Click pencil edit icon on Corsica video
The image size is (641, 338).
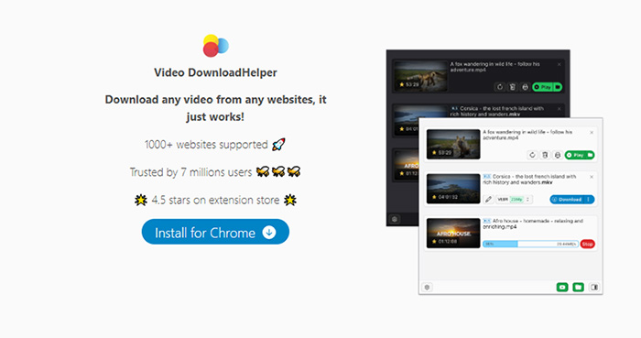click(488, 200)
